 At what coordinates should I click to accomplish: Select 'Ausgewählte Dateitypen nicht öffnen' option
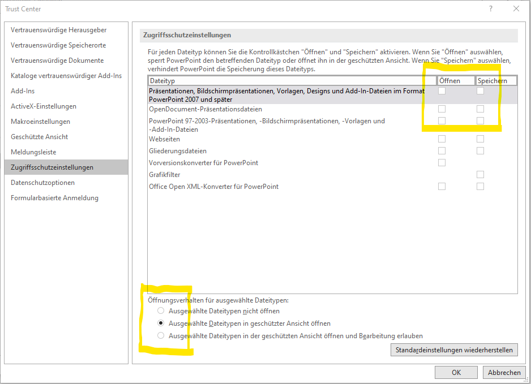pyautogui.click(x=161, y=310)
